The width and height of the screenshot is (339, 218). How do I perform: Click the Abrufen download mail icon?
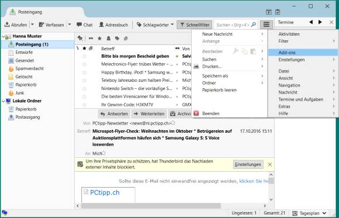pos(7,25)
